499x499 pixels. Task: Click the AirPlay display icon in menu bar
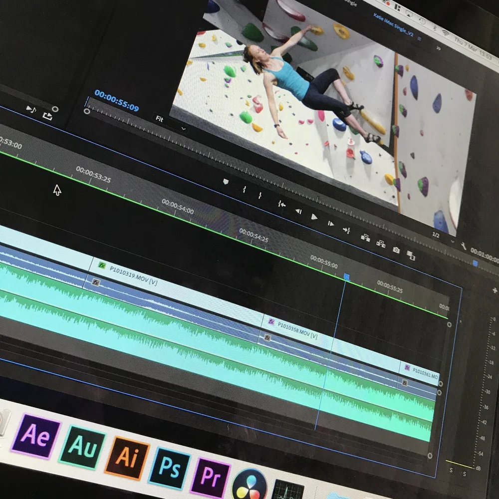click(410, 14)
